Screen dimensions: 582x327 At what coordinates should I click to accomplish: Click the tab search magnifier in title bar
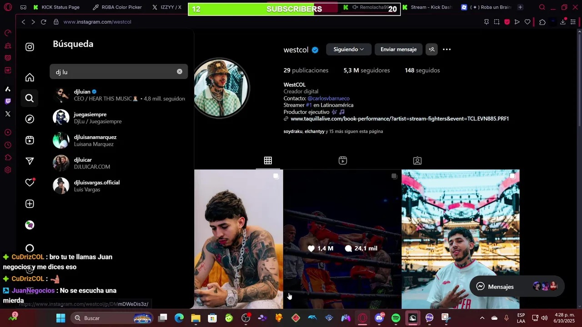[542, 7]
